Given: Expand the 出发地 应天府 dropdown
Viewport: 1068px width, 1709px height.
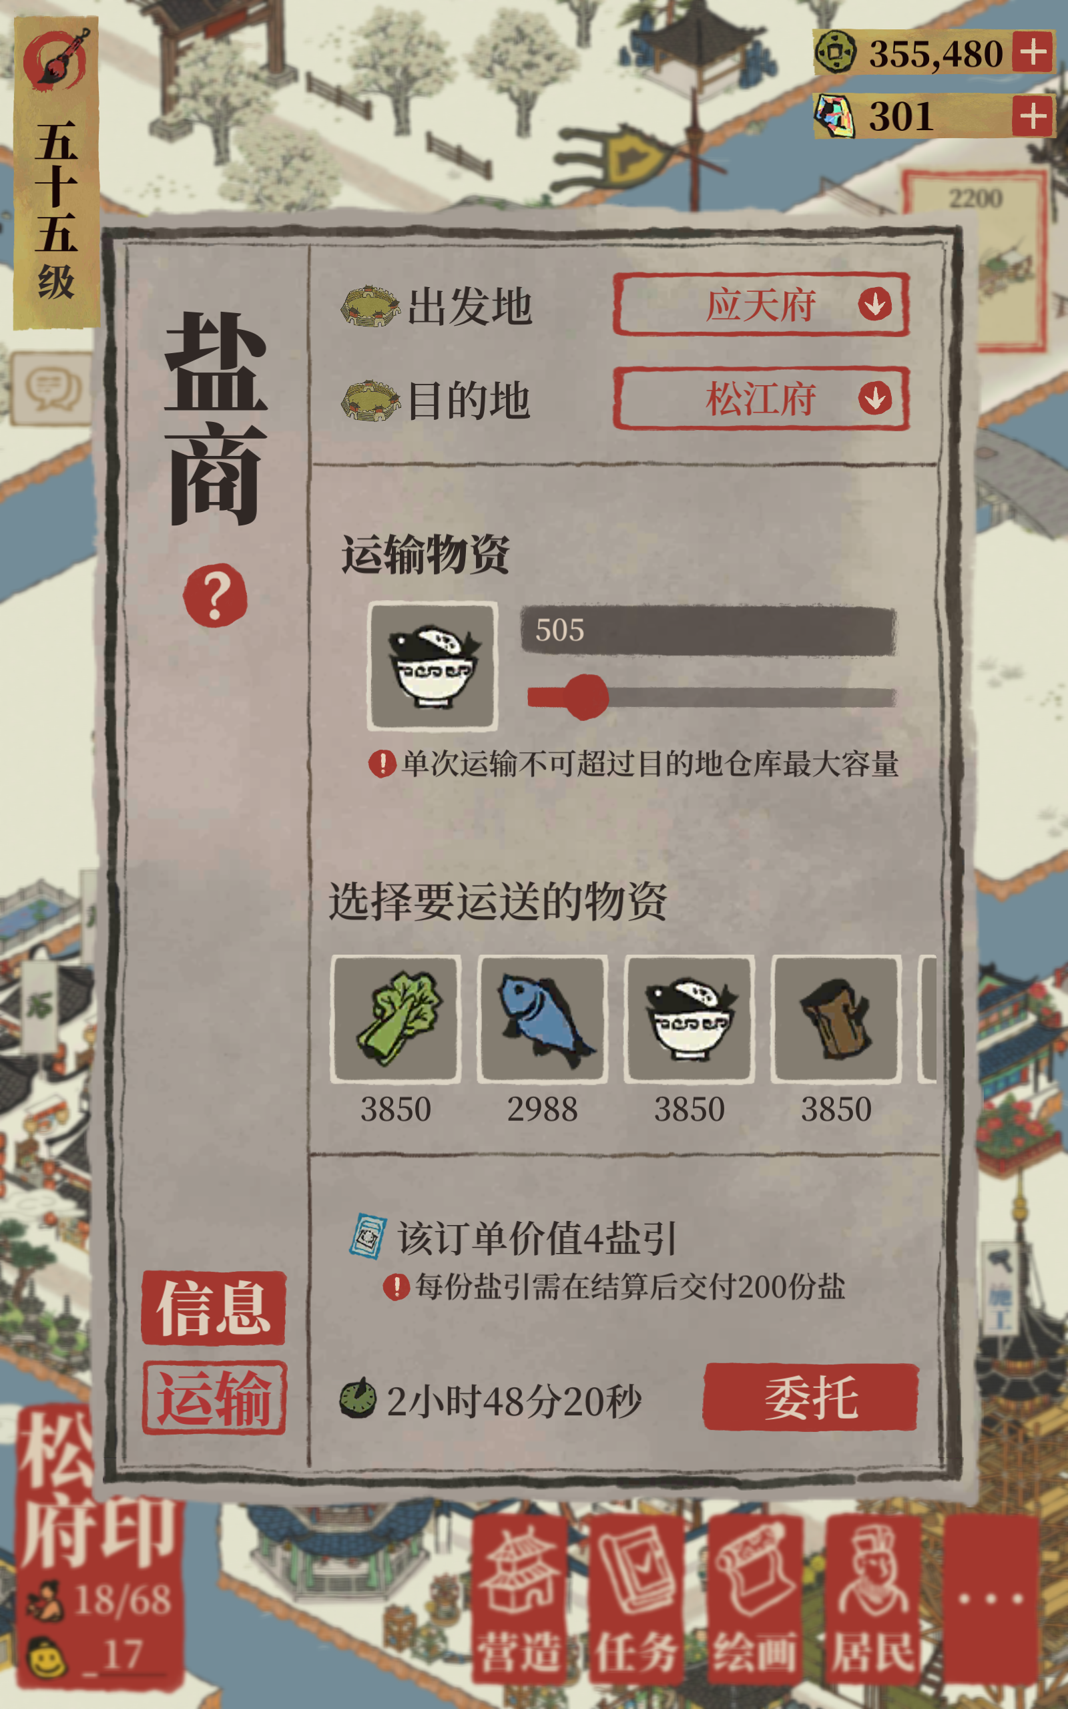Looking at the screenshot, I should click(761, 304).
